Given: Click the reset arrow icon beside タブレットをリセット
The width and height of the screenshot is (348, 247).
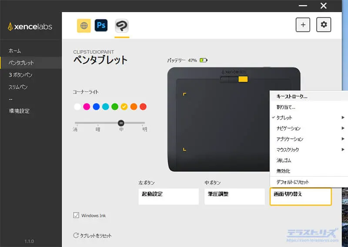Looking at the screenshot, I should coord(76,235).
